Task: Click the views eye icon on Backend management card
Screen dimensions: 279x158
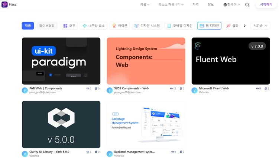Action: (173, 152)
